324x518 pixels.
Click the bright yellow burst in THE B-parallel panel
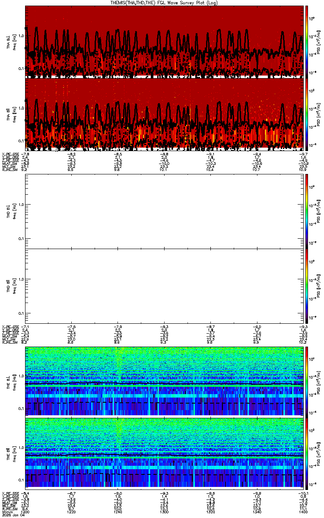[x=118, y=427]
